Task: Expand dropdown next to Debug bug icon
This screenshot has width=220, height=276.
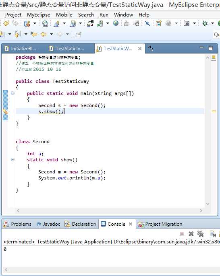Action: pyautogui.click(x=213, y=23)
